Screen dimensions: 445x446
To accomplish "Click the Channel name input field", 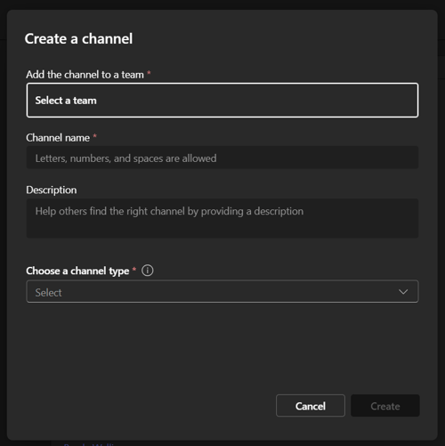I will 222,158.
